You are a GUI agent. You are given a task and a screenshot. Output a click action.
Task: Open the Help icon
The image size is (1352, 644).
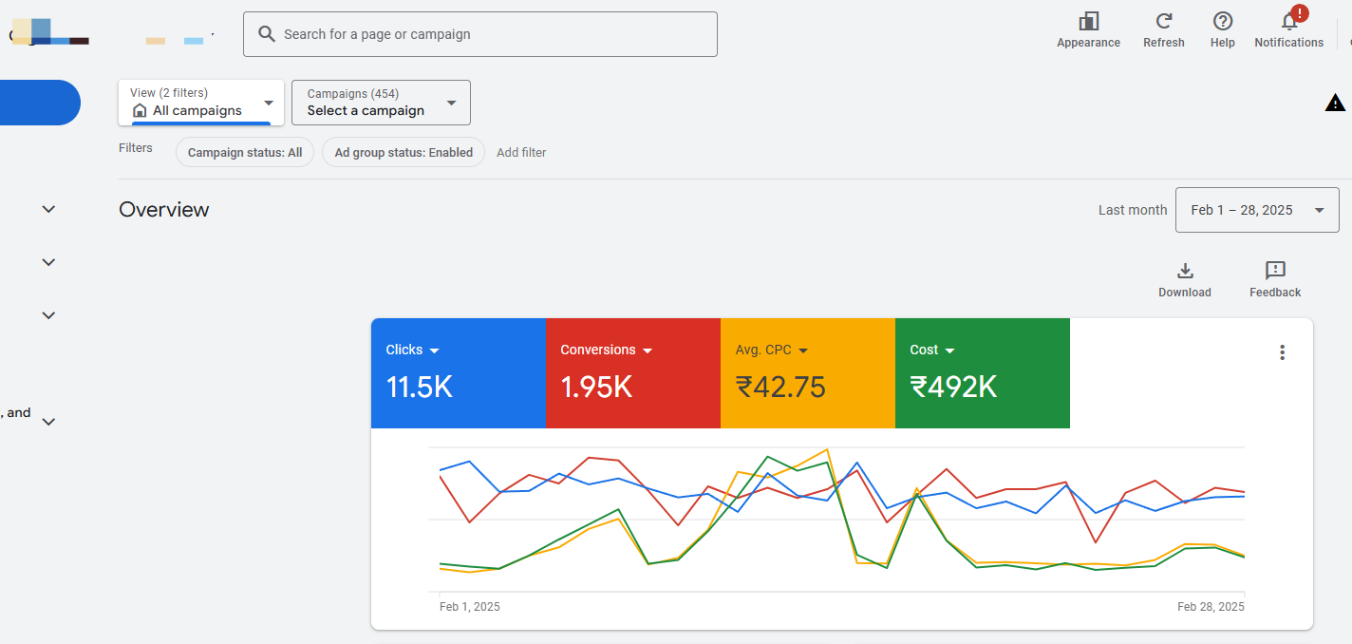(x=1223, y=21)
